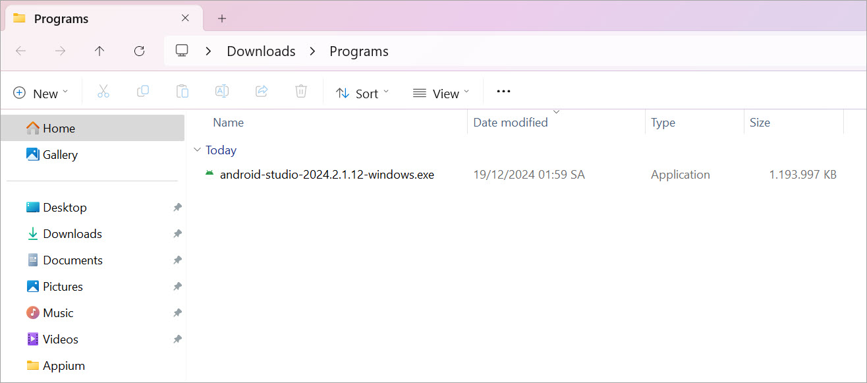Screen dimensions: 867x383
Task: Sort by Date modified column
Action: (511, 123)
